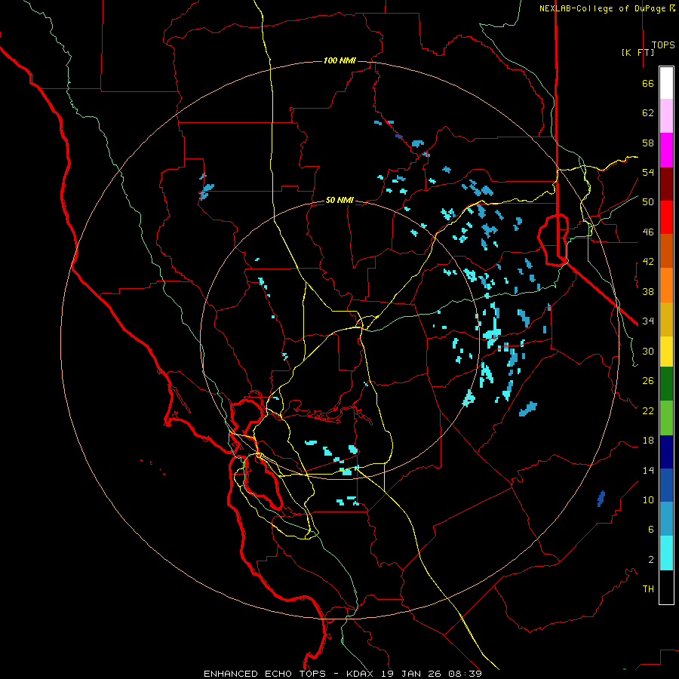Image resolution: width=679 pixels, height=679 pixels.
Task: Click the navy swatch between 18 and 14
Action: click(x=666, y=452)
